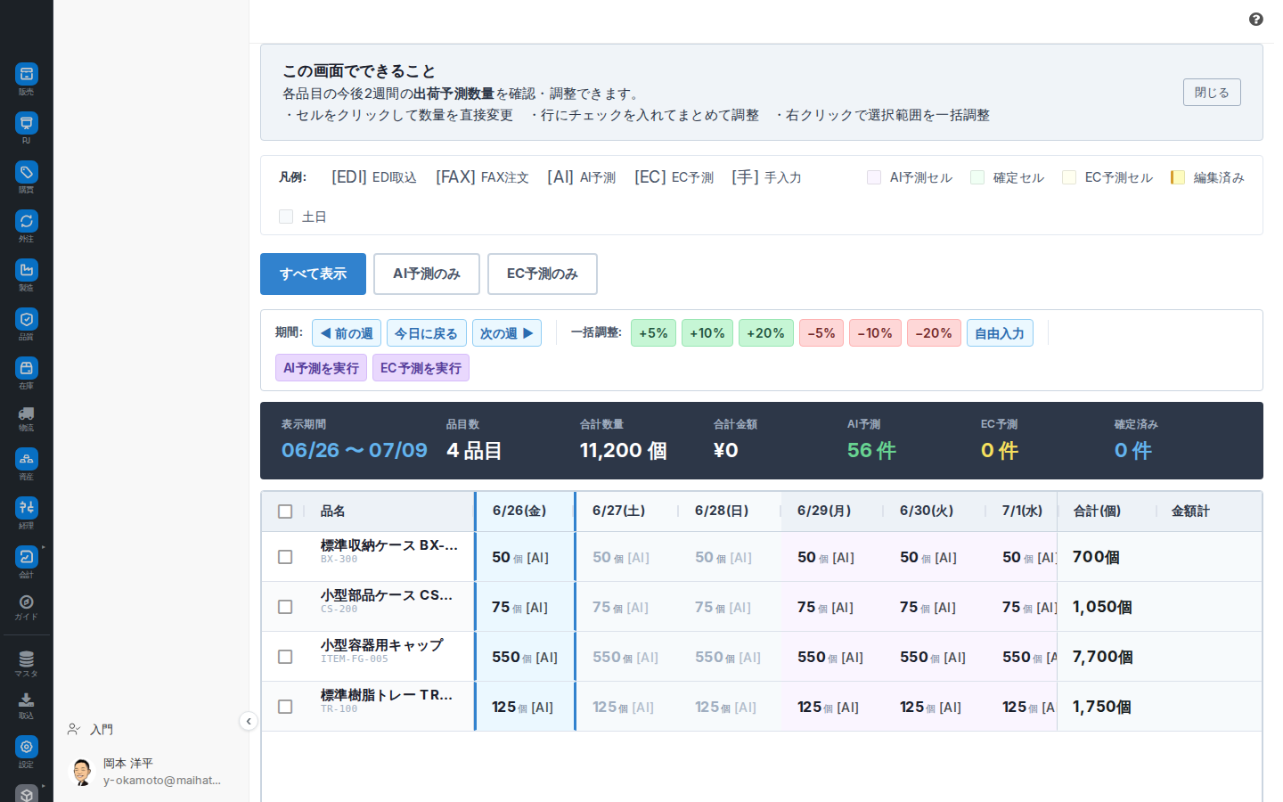This screenshot has width=1283, height=802.
Task: Open the 外注 outsourcing icon
Action: click(x=27, y=221)
